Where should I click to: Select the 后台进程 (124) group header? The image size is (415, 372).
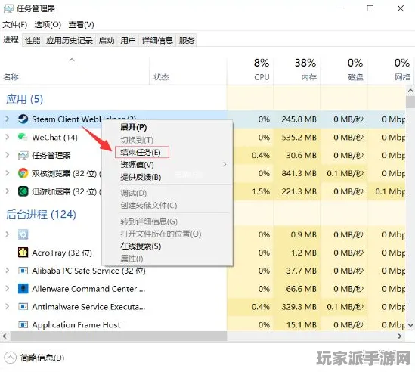[41, 215]
